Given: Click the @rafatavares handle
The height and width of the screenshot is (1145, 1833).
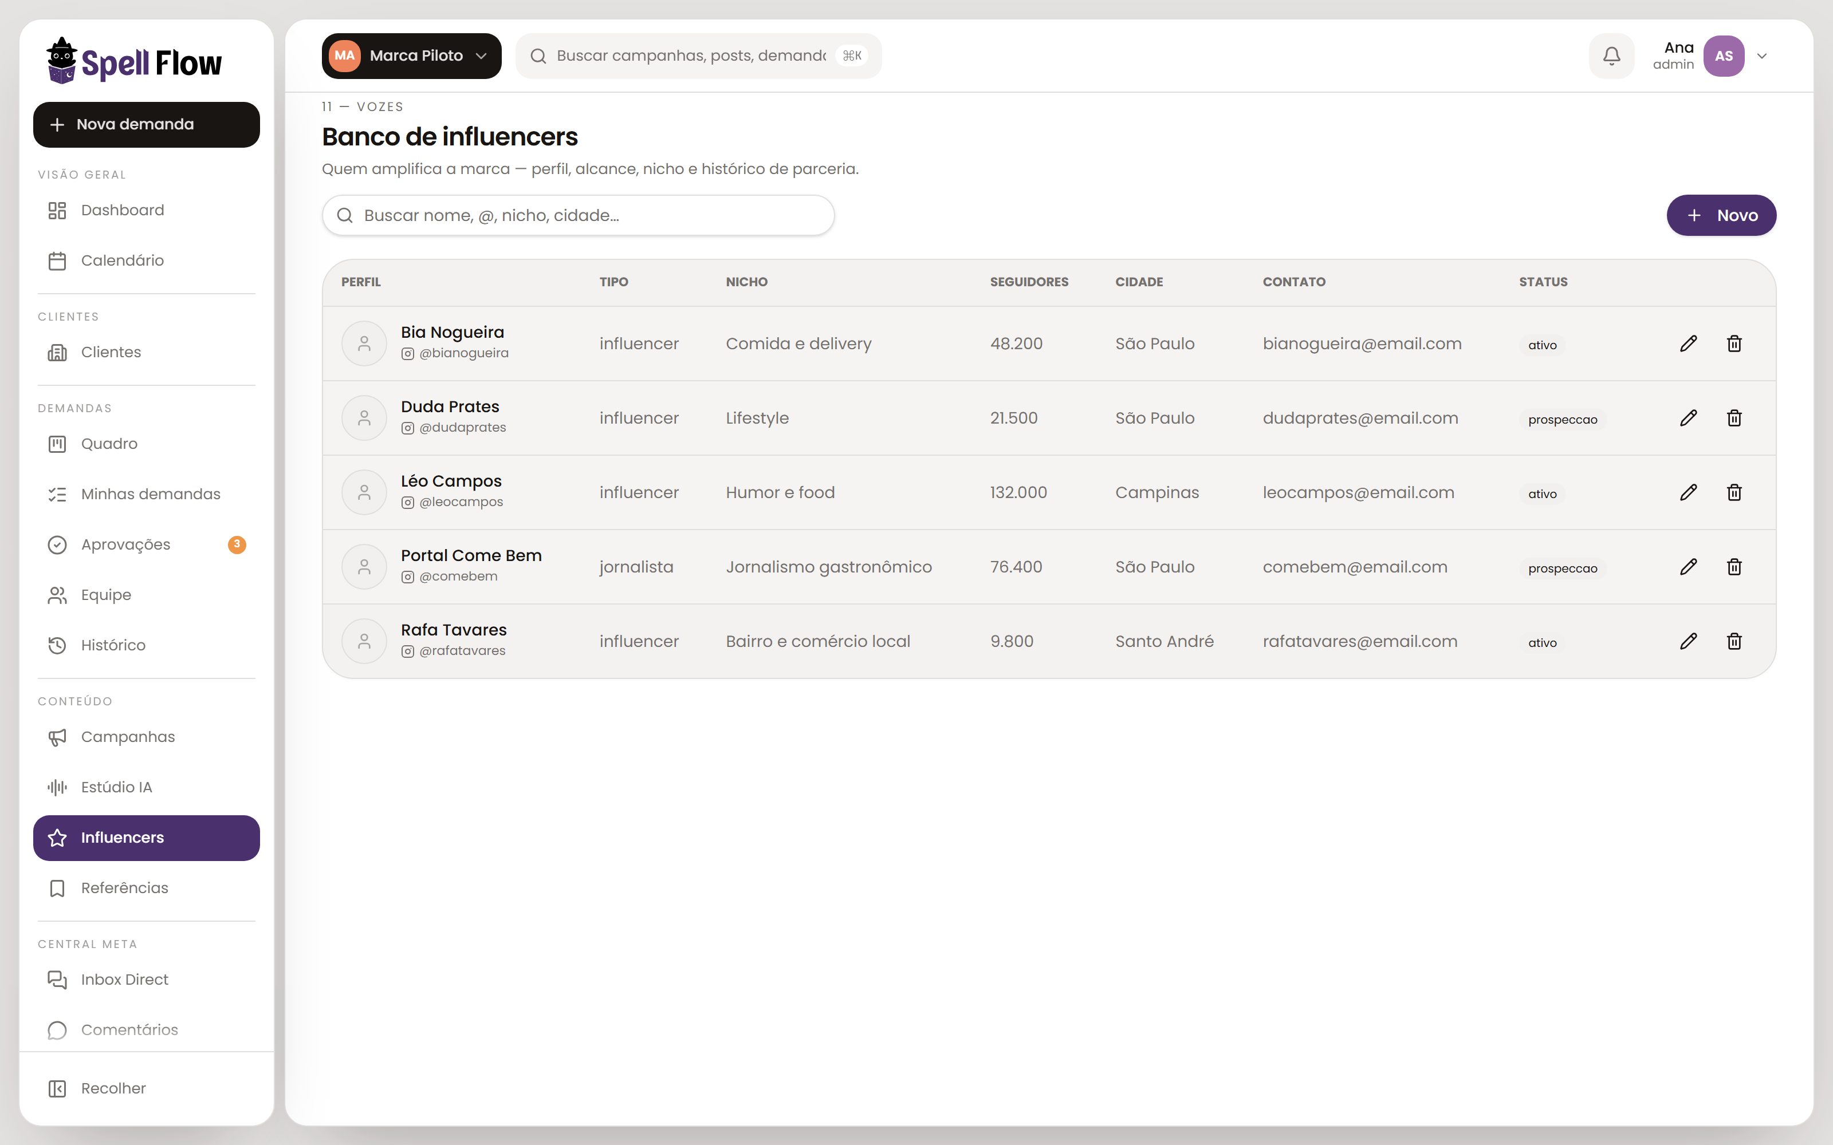Looking at the screenshot, I should point(462,652).
